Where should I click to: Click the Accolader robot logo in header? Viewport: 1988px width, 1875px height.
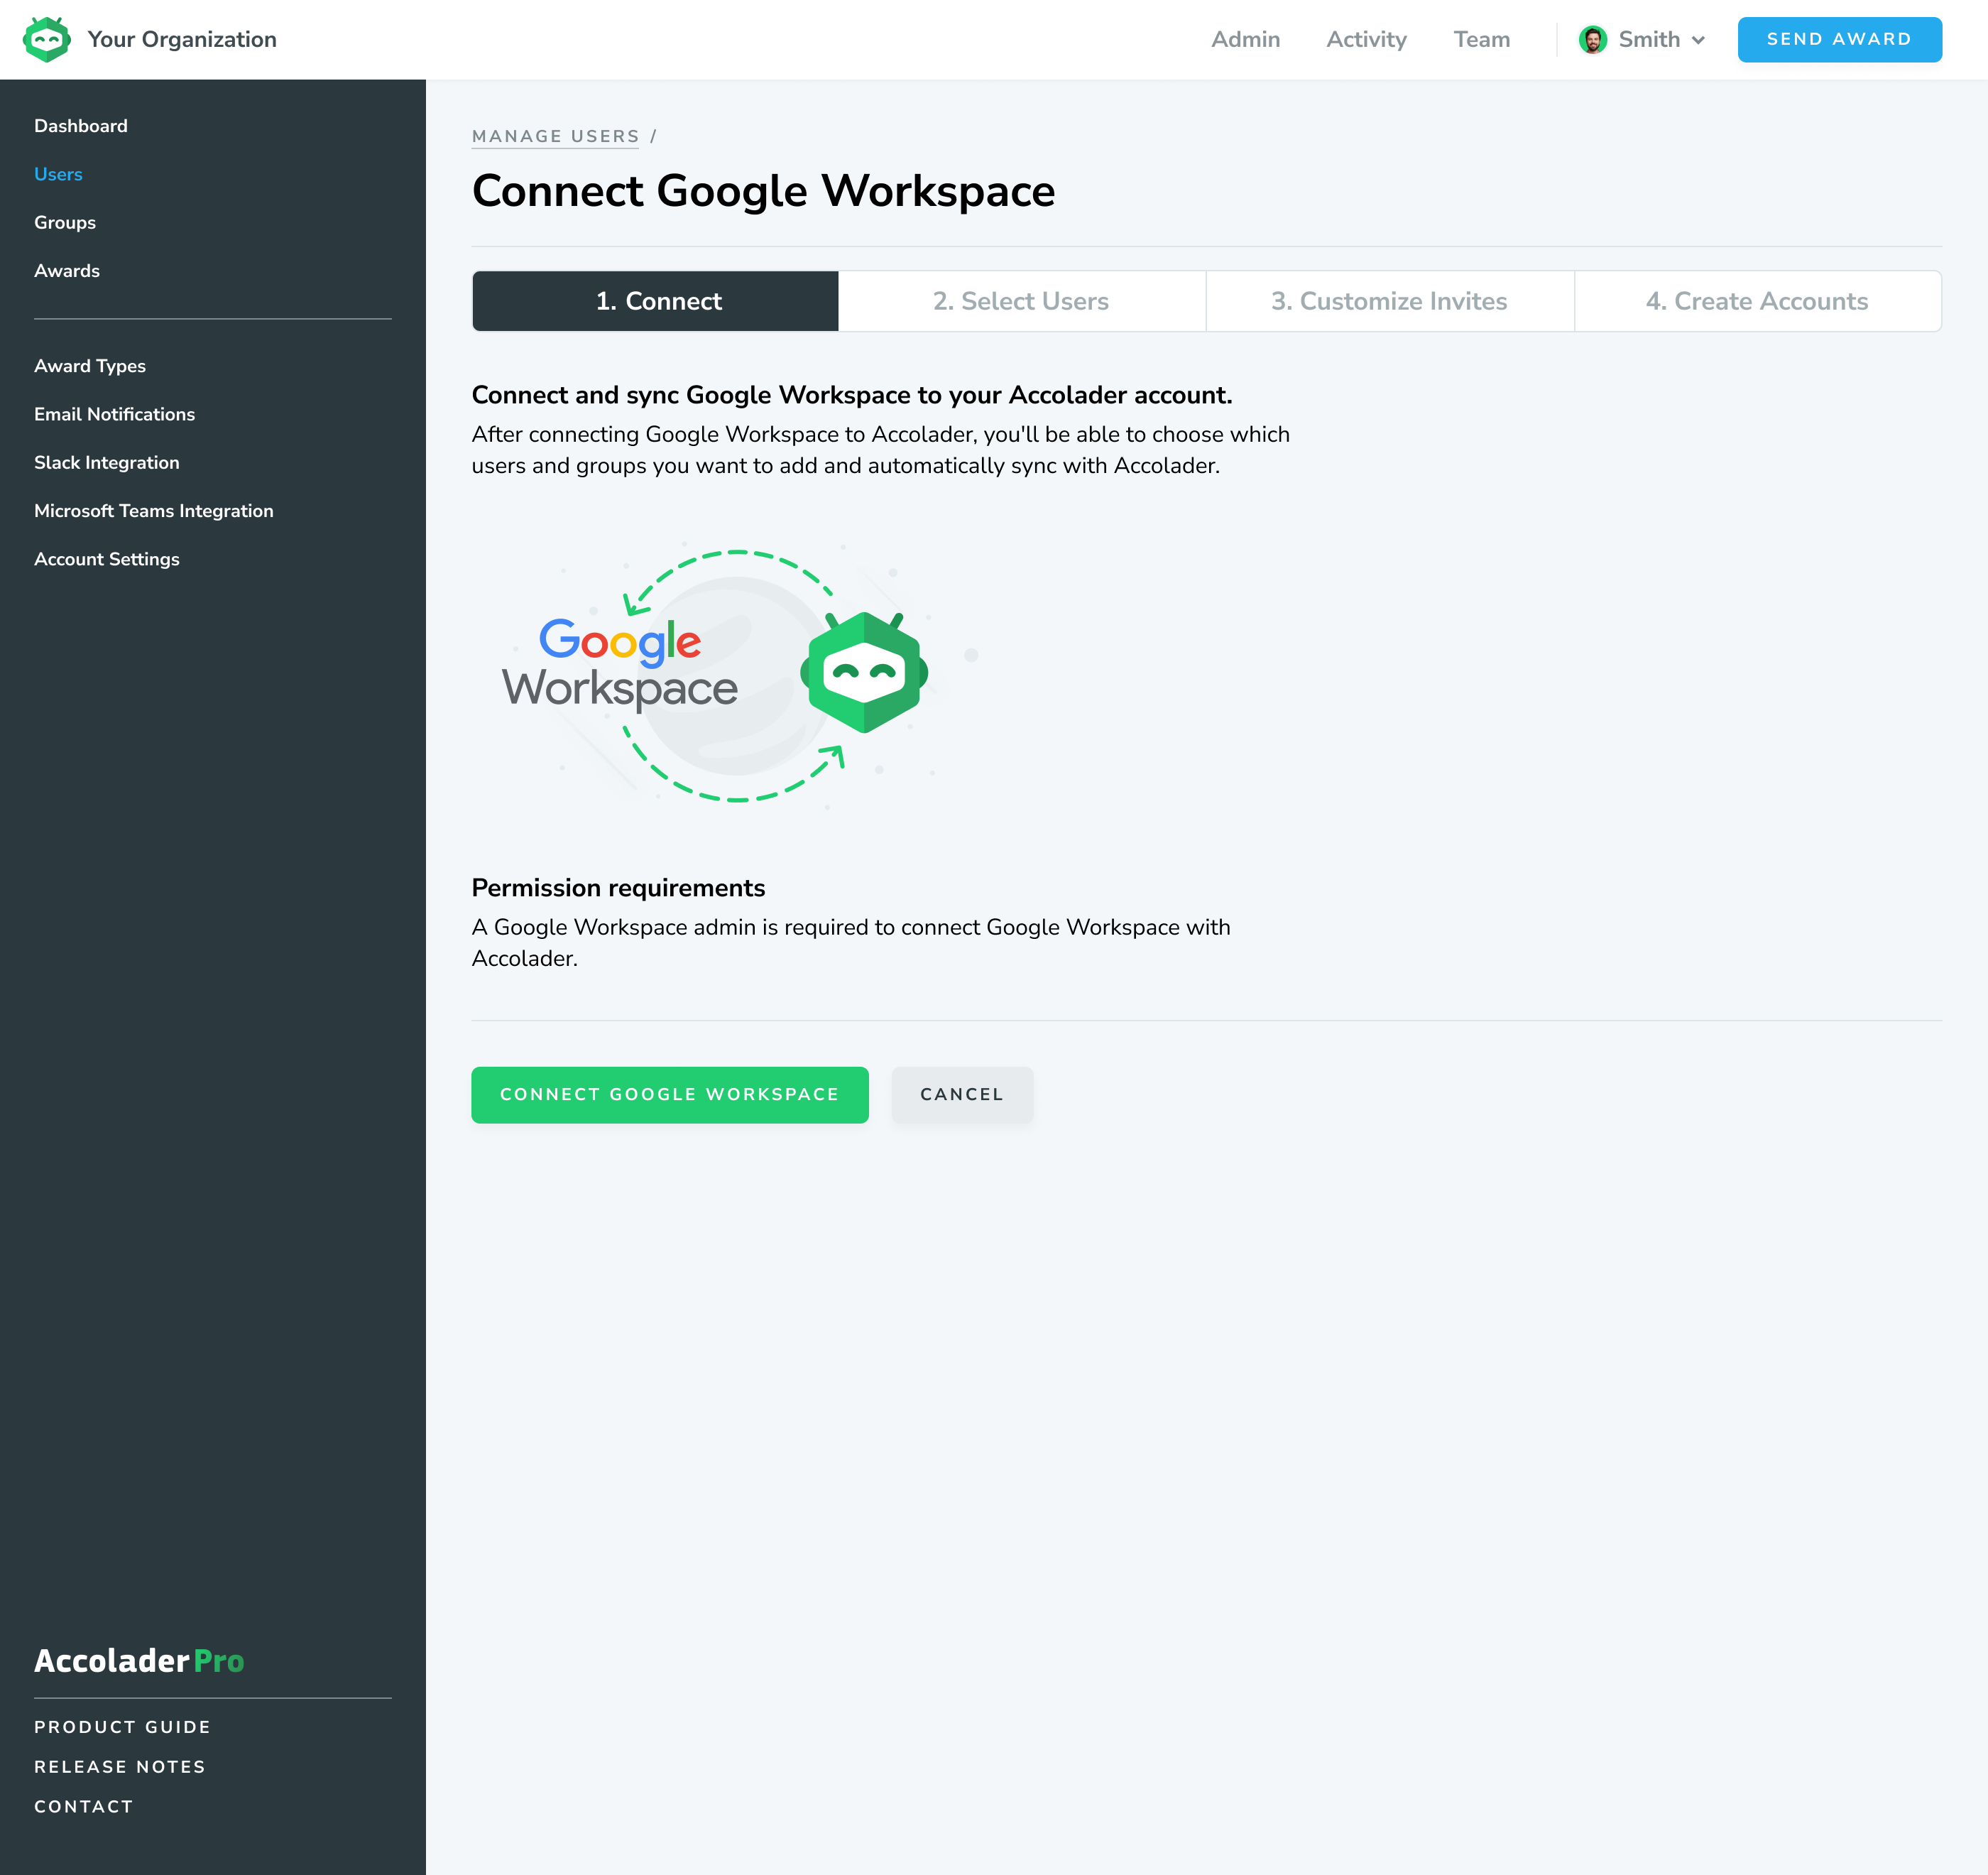[46, 40]
